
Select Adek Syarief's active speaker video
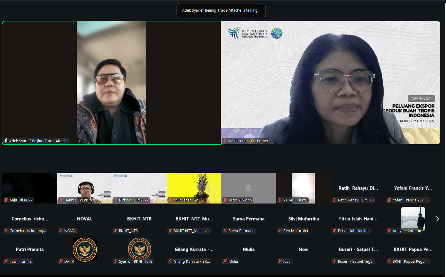click(x=111, y=82)
